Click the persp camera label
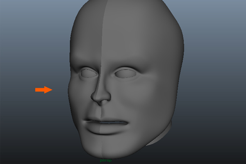 coord(106,161)
